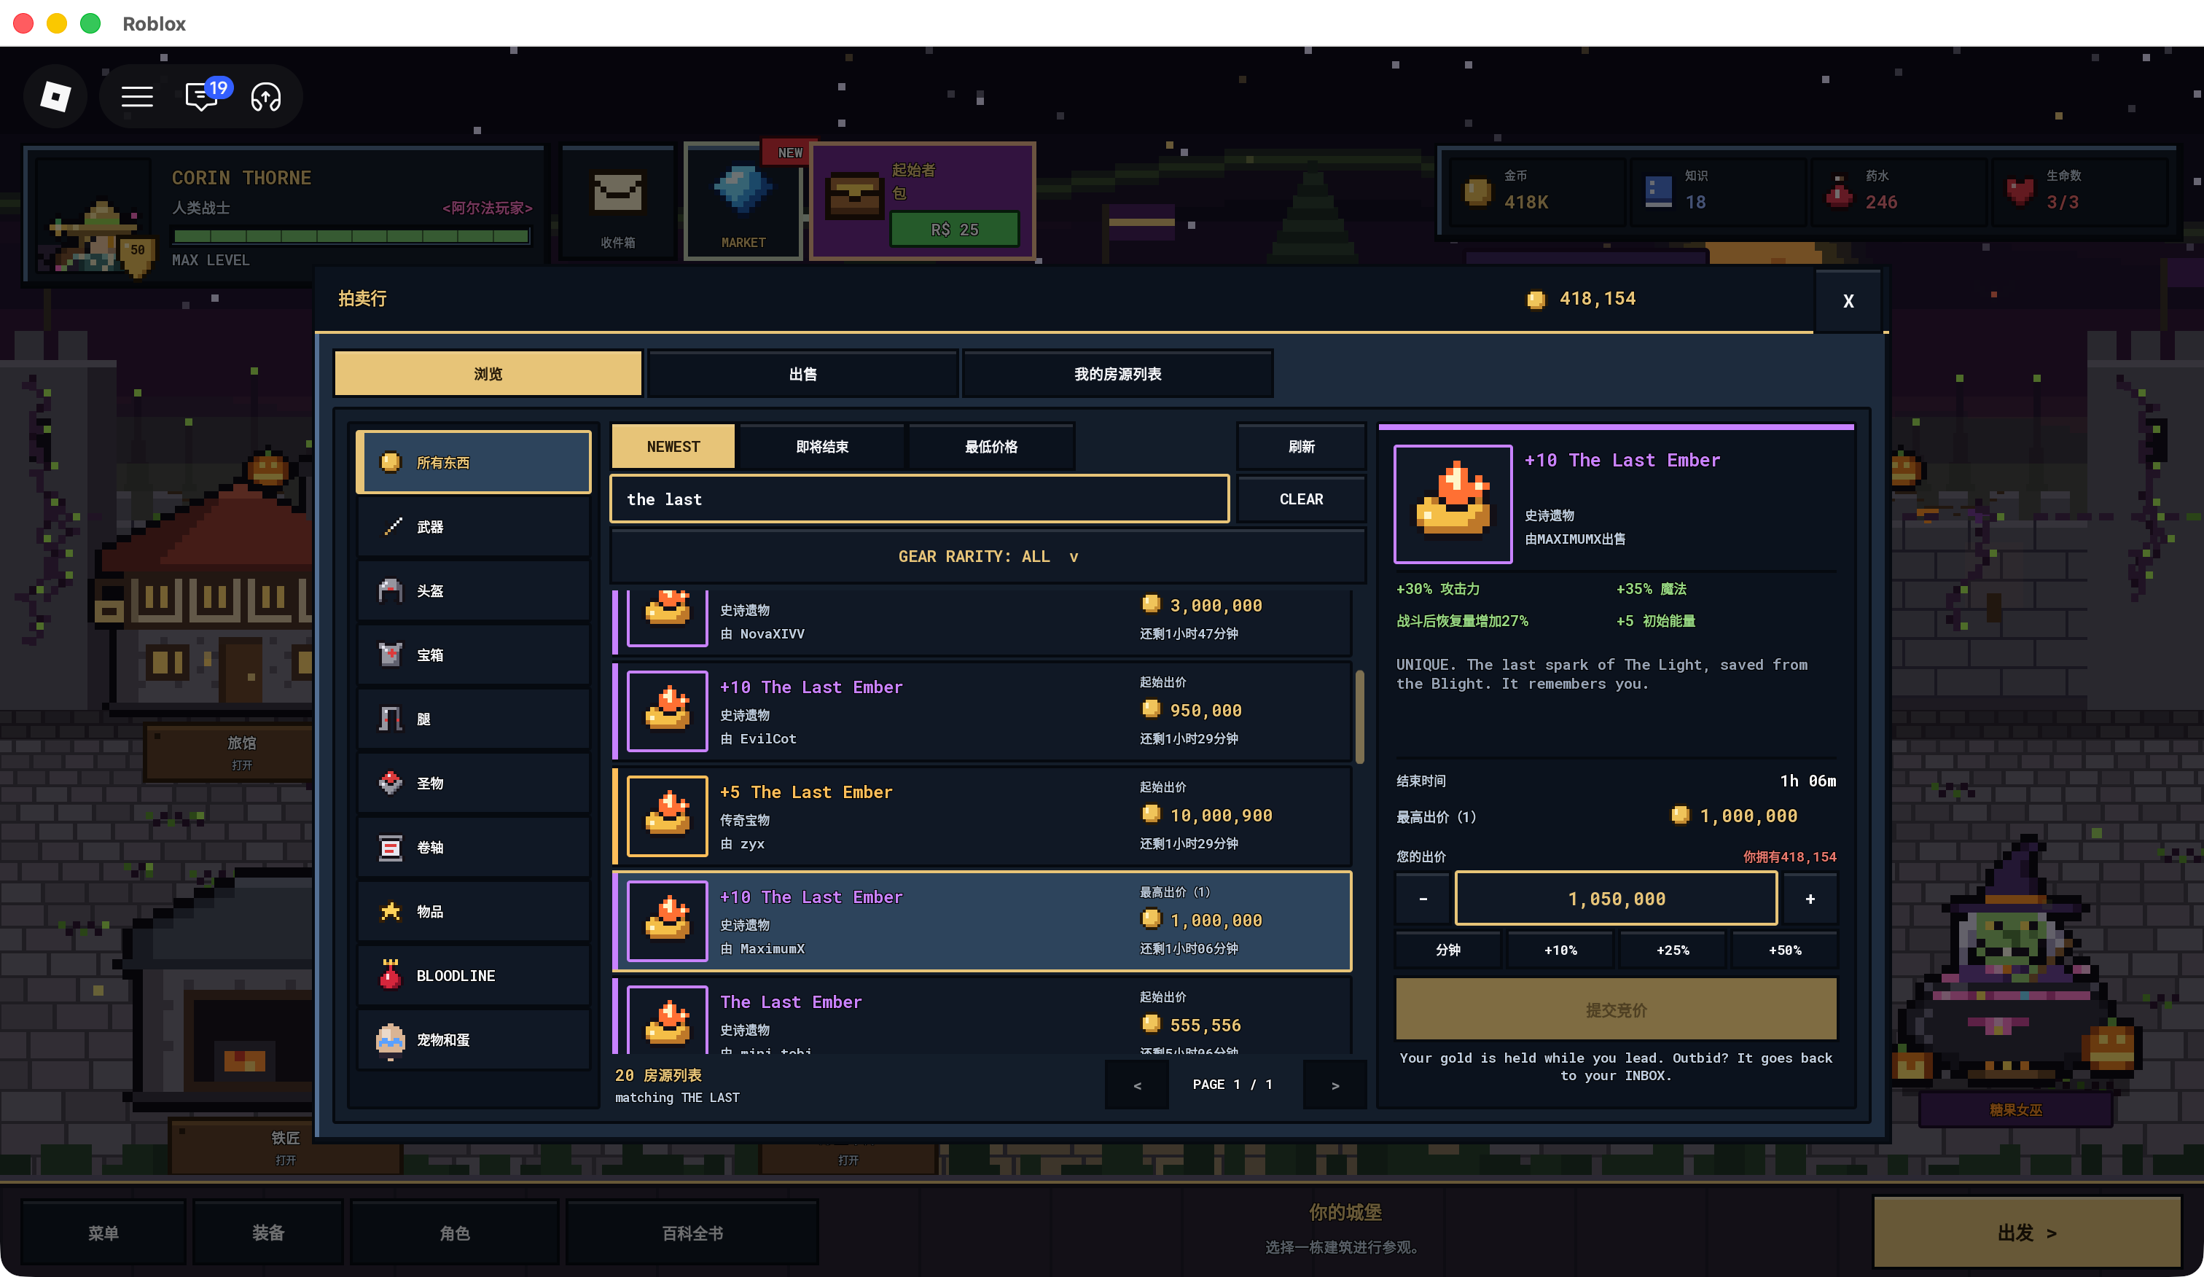
Task: Click the 刷新 refresh button
Action: [1302, 446]
